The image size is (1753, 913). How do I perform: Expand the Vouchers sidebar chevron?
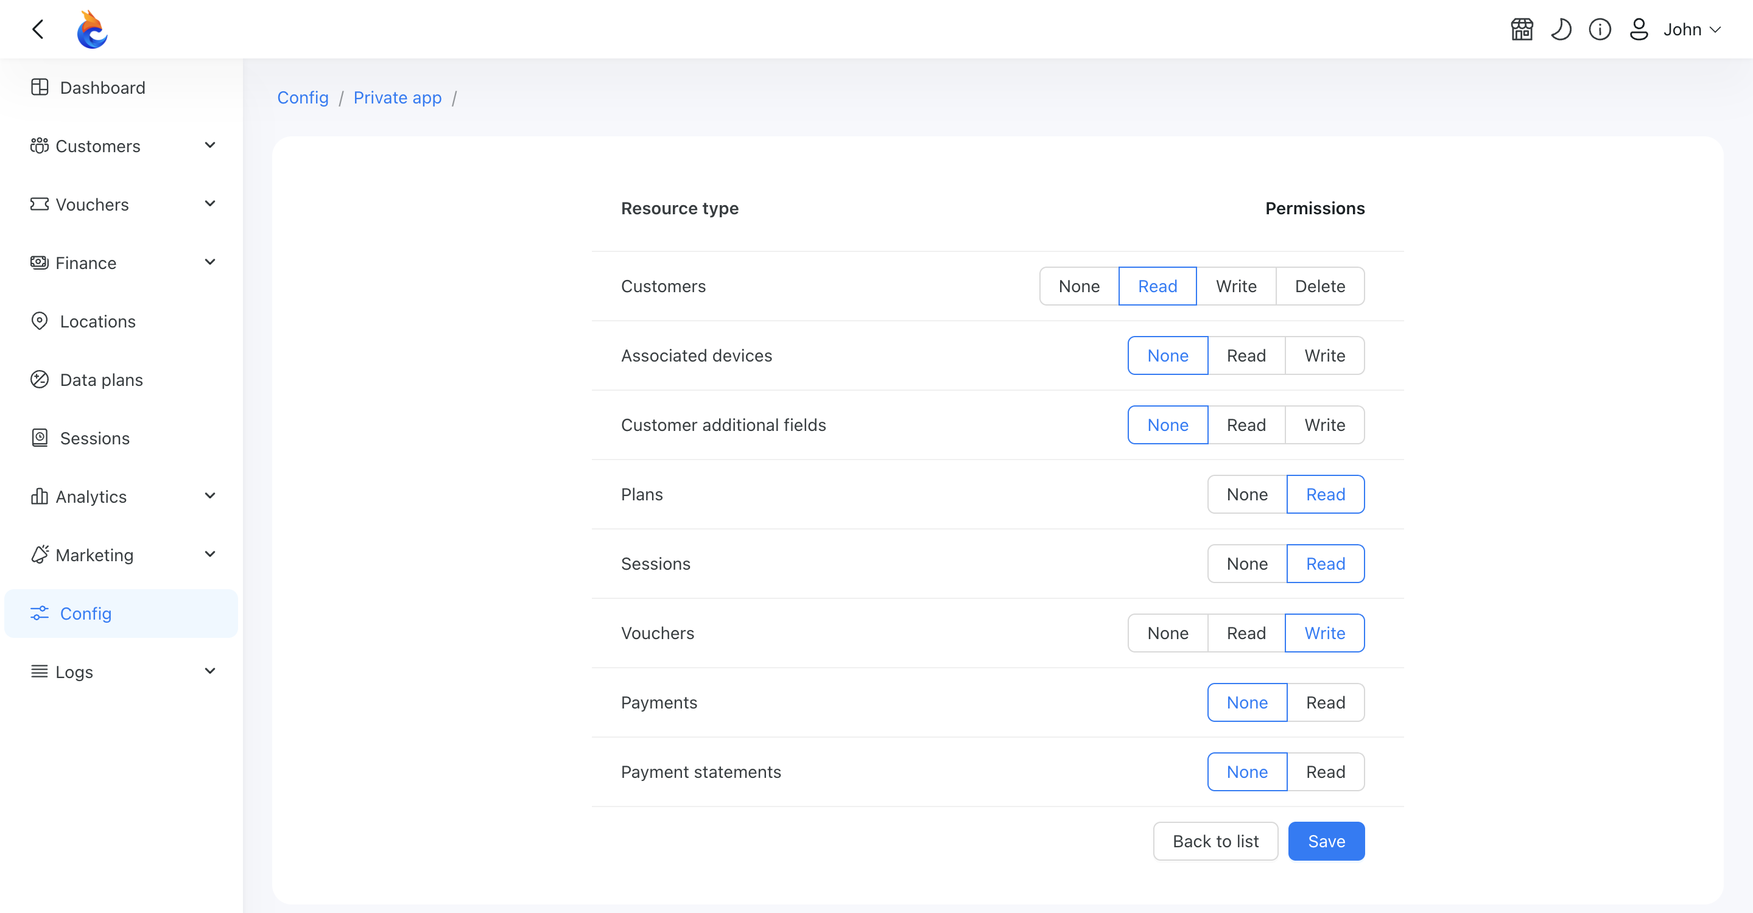tap(210, 203)
